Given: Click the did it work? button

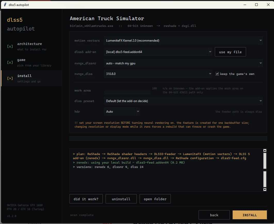Looking at the screenshot, I should pos(86,199).
